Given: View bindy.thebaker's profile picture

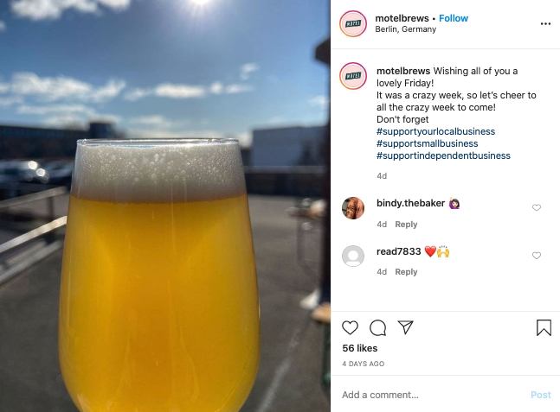Looking at the screenshot, I should tap(353, 208).
